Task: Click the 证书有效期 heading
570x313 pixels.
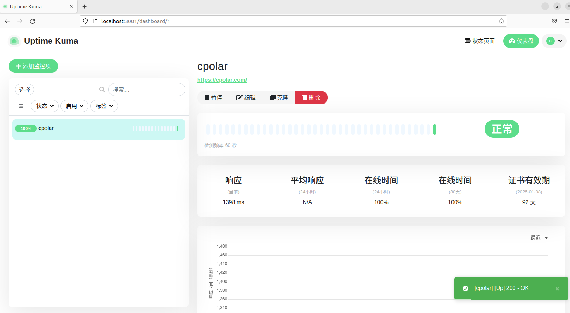Action: pos(529,180)
